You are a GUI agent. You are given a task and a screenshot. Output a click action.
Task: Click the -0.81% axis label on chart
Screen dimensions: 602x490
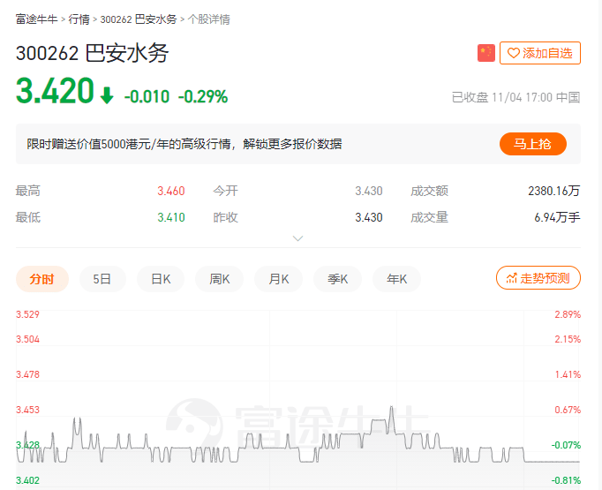(x=566, y=480)
